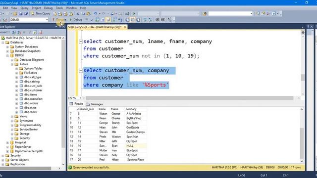Click the green success check icon in status bar
Screen dimensions: 317x178
coord(70,167)
